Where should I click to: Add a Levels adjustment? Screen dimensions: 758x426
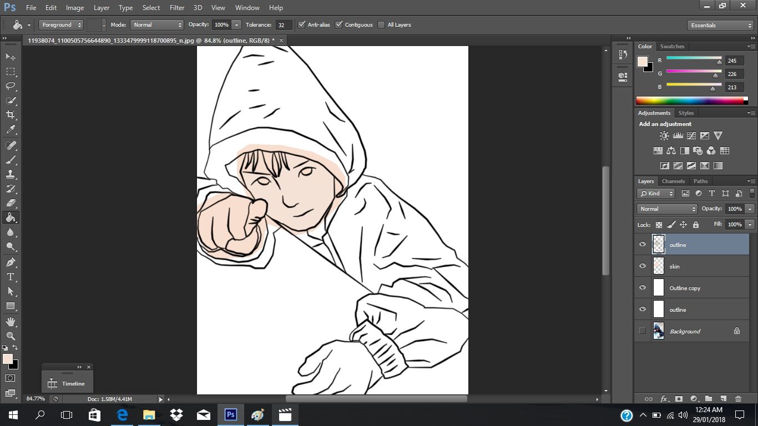tap(678, 135)
